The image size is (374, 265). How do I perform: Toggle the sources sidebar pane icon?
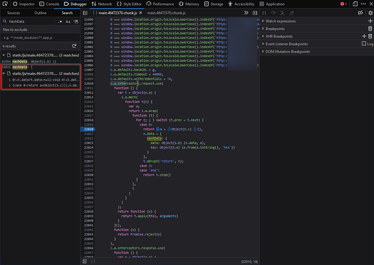point(85,13)
